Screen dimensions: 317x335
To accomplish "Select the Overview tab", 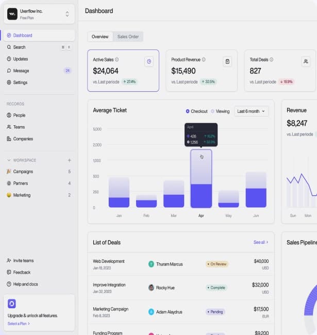I will click(x=100, y=37).
